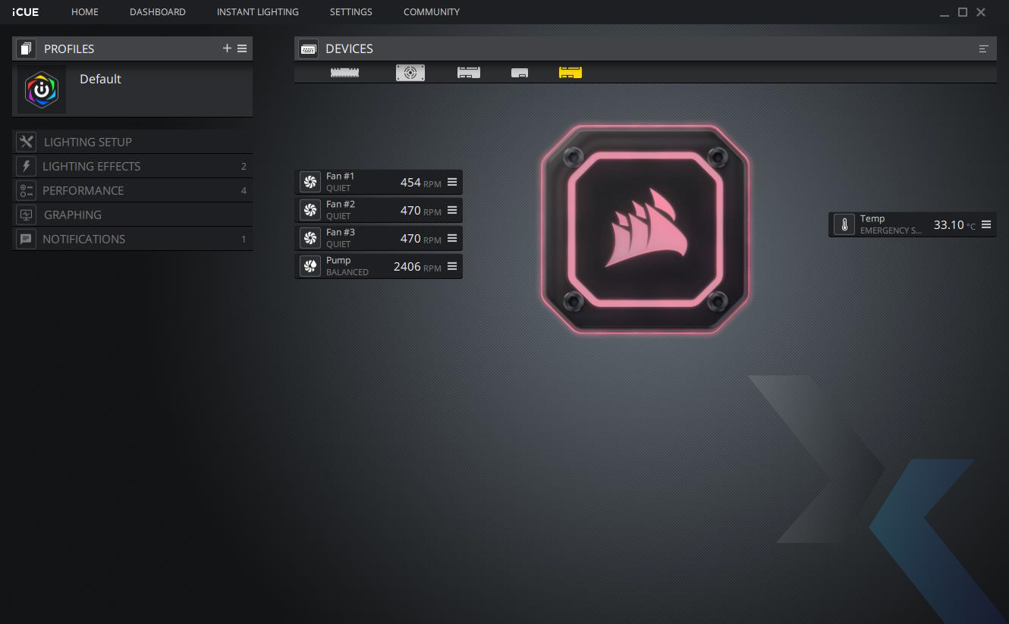Viewport: 1009px width, 624px height.
Task: Select the yellow highlighted device icon
Action: [x=571, y=73]
